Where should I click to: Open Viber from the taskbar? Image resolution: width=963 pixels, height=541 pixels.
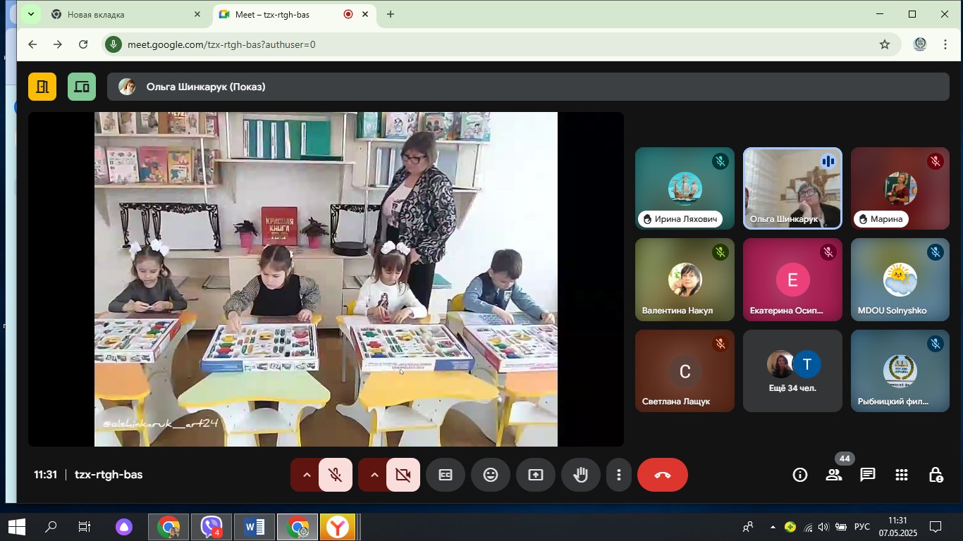211,527
